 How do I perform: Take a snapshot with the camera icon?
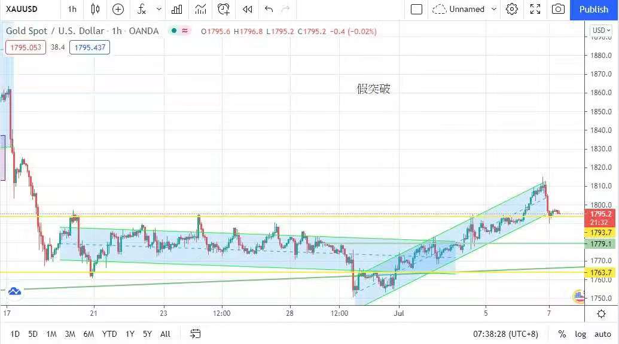tap(558, 9)
